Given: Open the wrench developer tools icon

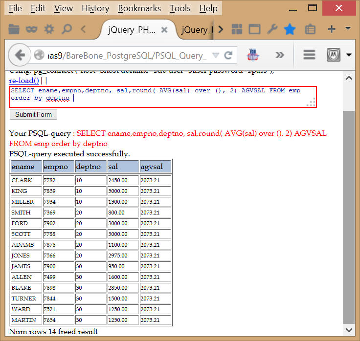Looking at the screenshot, I should pos(272,29).
